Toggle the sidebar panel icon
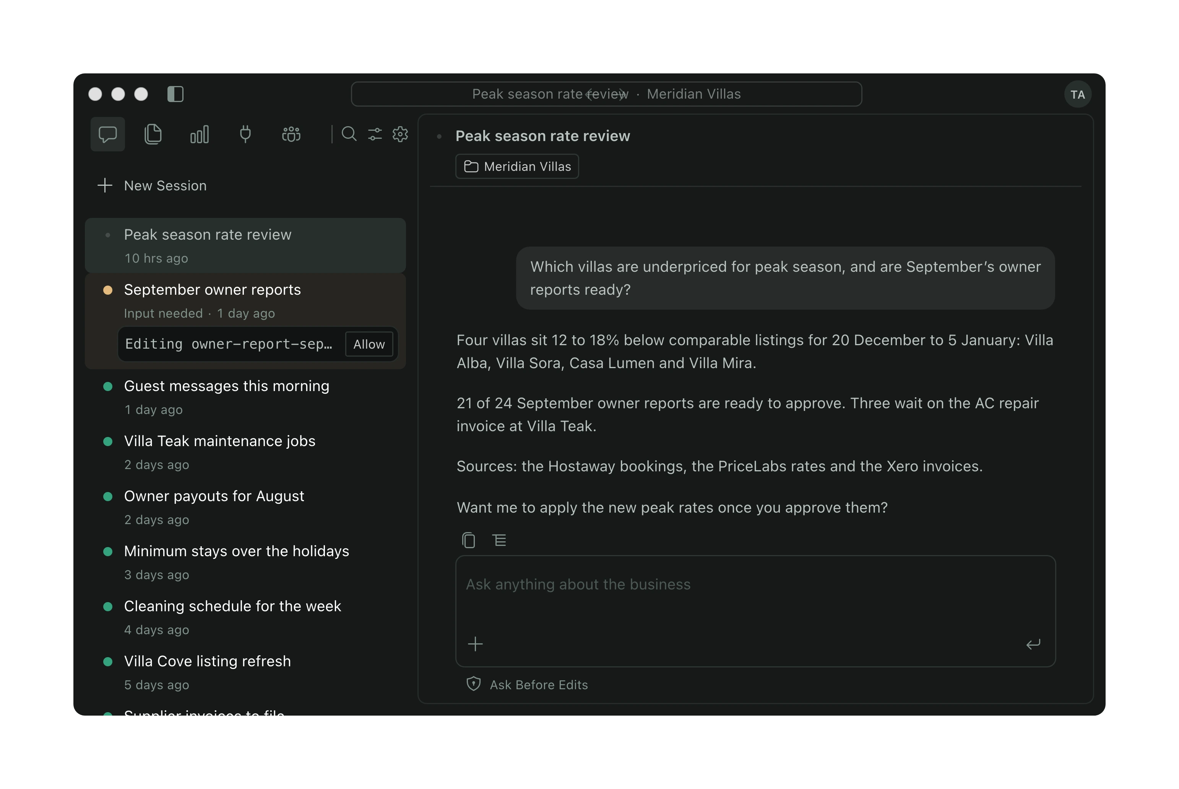The width and height of the screenshot is (1179, 789). 175,94
